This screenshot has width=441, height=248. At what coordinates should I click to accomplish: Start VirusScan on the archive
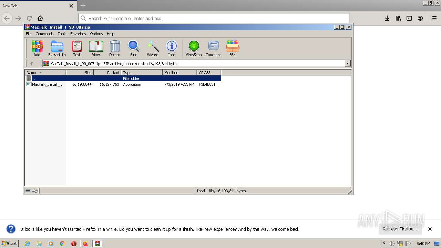[194, 48]
